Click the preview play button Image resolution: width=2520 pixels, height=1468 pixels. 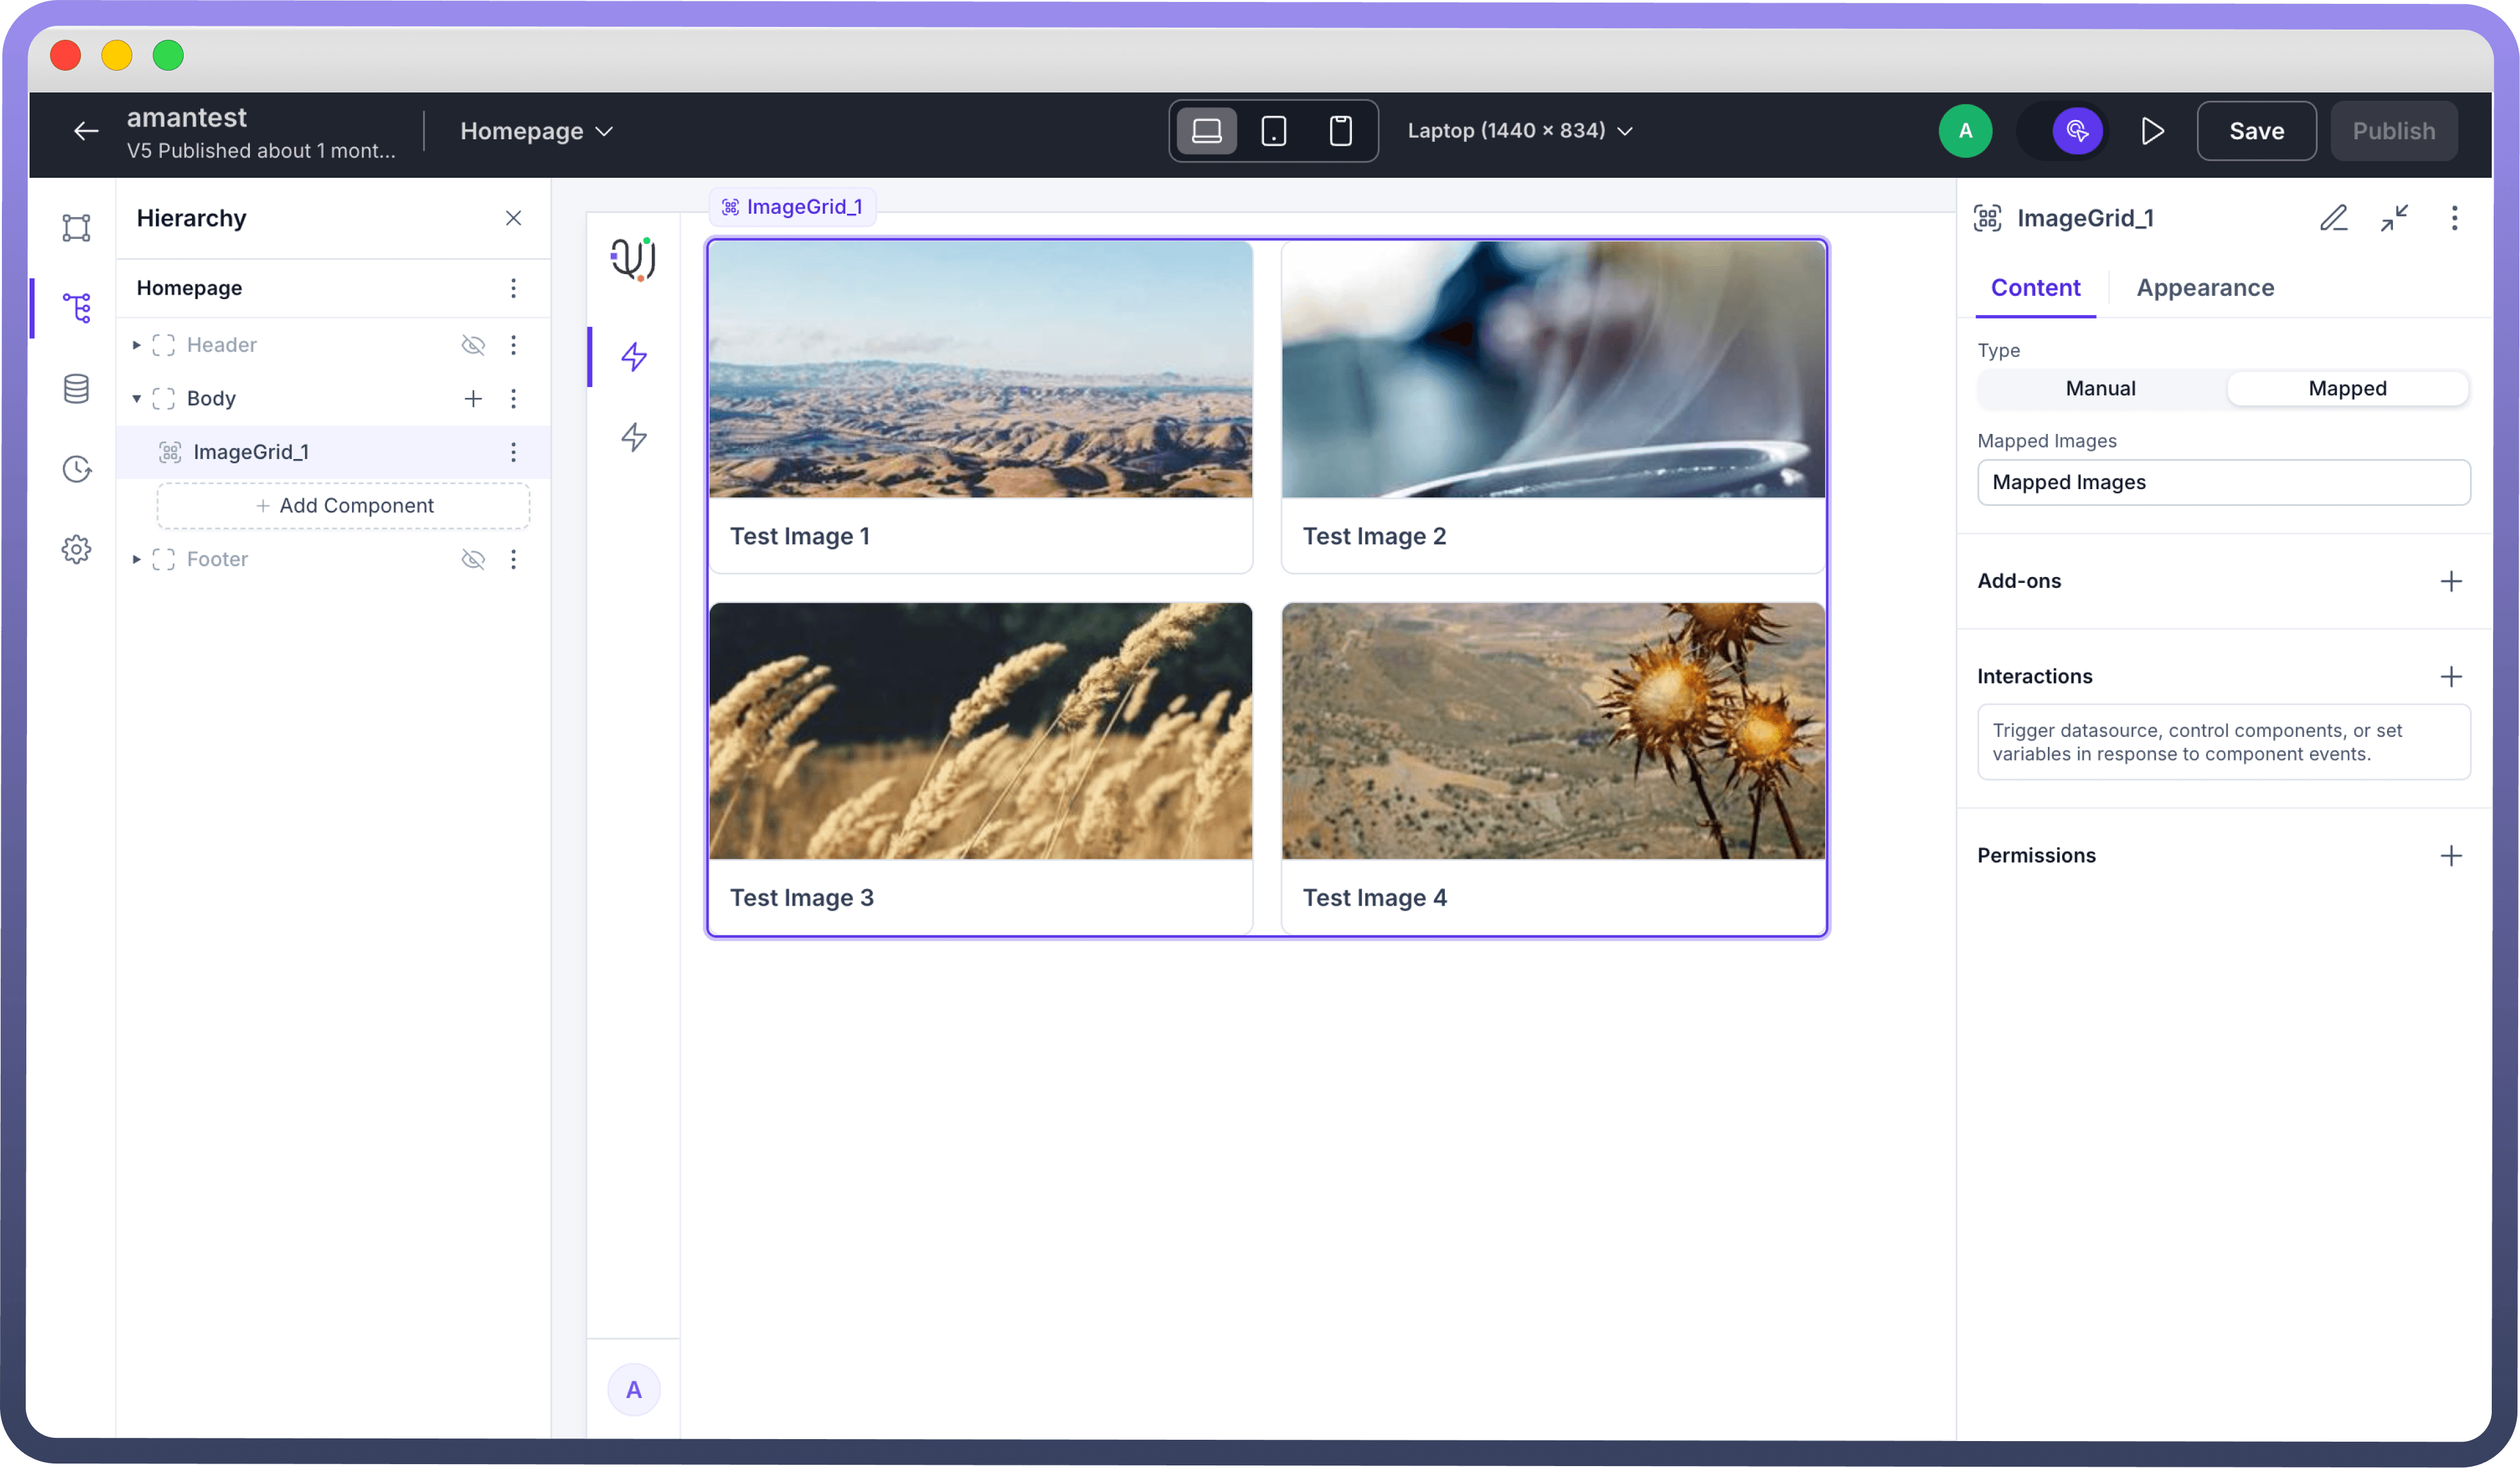pos(2152,131)
